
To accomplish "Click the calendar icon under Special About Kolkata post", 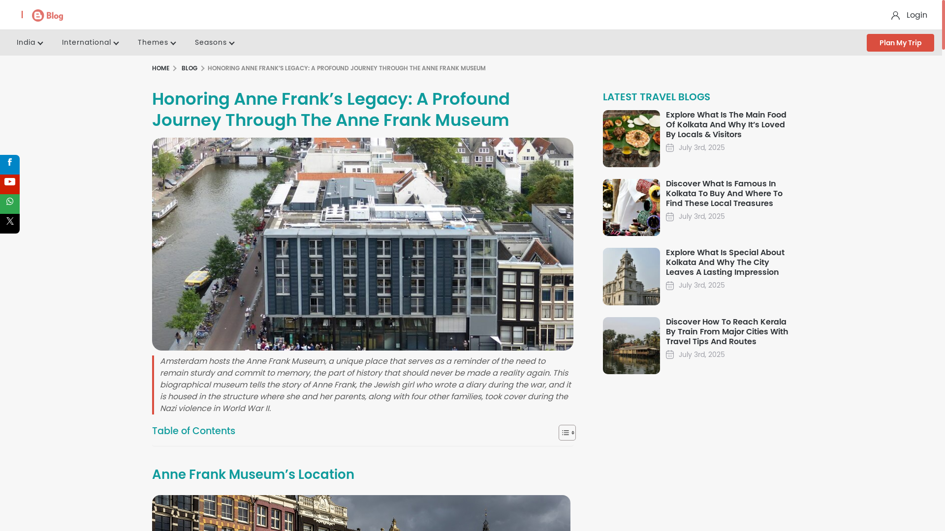I will click(670, 286).
